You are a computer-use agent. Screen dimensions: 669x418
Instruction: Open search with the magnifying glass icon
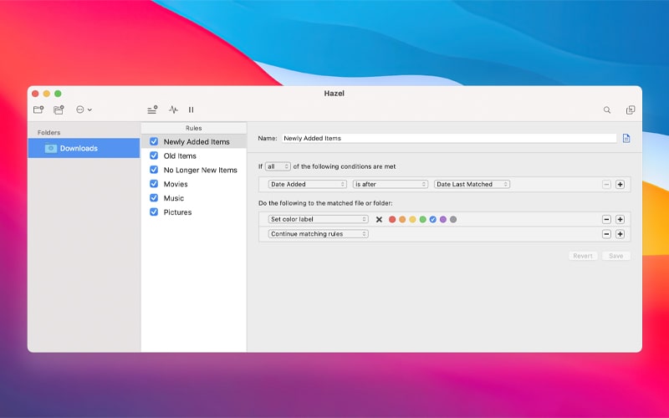[x=607, y=110]
